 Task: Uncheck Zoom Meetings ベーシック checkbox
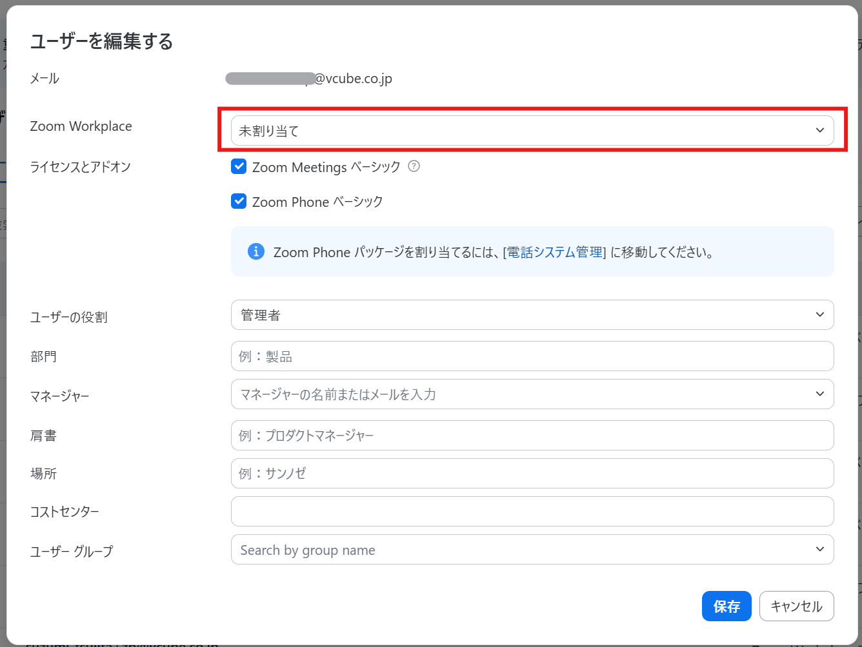click(239, 167)
